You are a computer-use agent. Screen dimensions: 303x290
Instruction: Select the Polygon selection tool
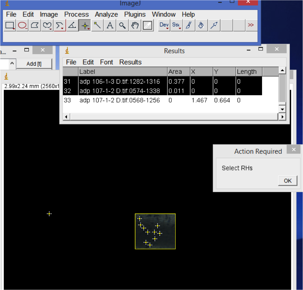coord(35,25)
